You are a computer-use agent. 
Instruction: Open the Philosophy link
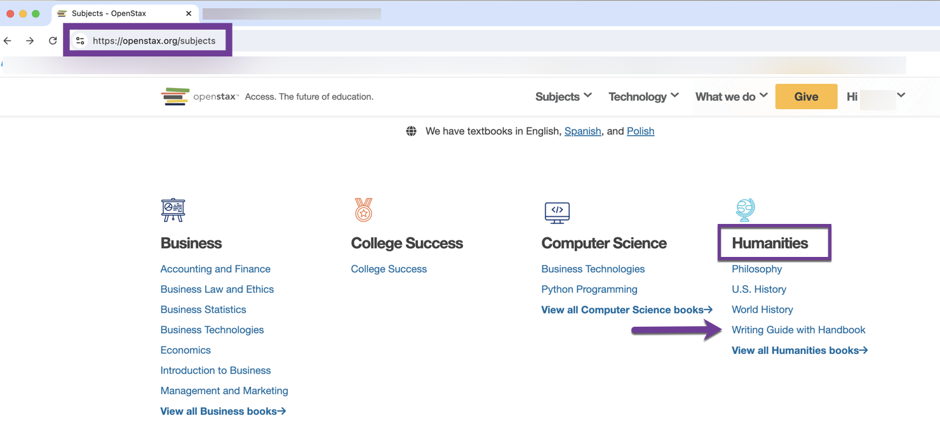pyautogui.click(x=757, y=269)
